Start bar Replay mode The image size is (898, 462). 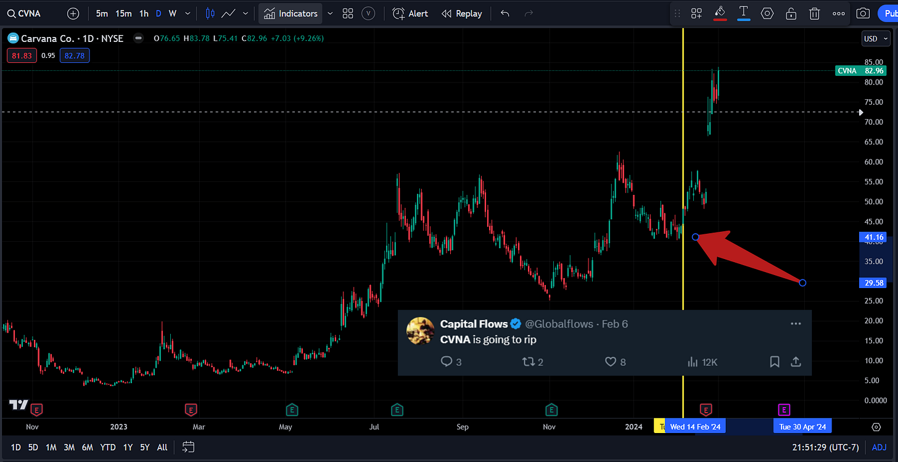click(462, 14)
